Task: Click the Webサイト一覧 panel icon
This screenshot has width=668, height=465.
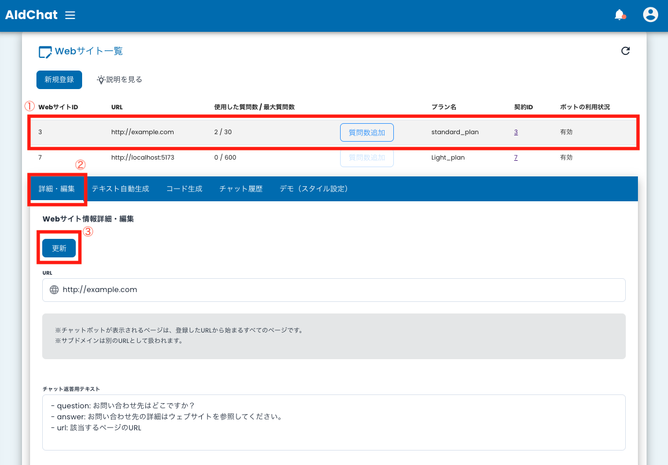Action: (x=45, y=51)
